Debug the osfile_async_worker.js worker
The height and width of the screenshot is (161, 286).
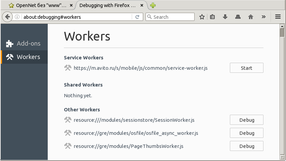[246, 133]
